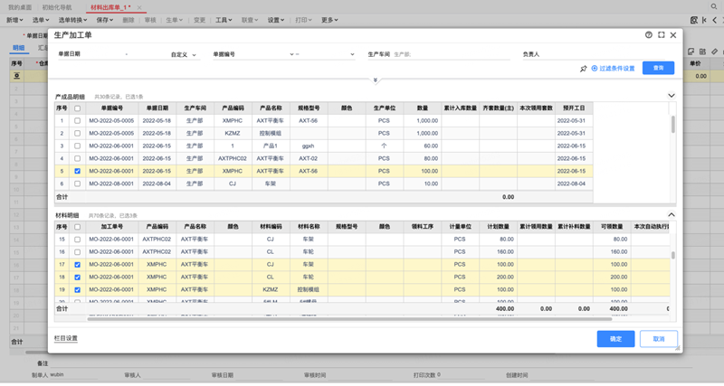Check row 3 product 产品1
The width and height of the screenshot is (724, 386).
pos(77,146)
